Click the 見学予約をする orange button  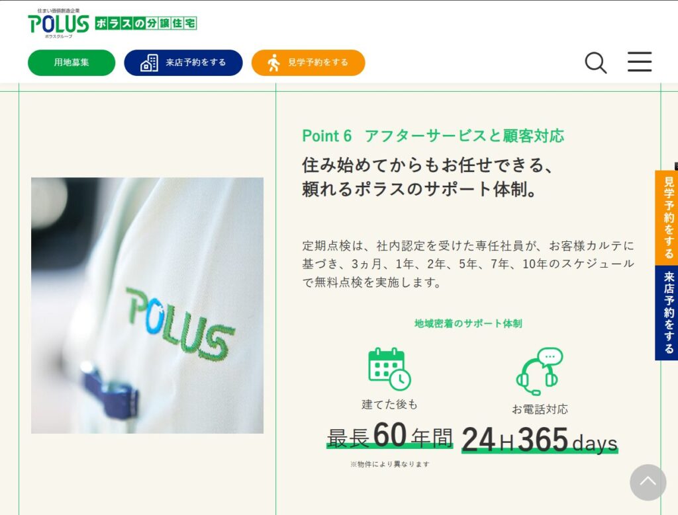point(309,63)
